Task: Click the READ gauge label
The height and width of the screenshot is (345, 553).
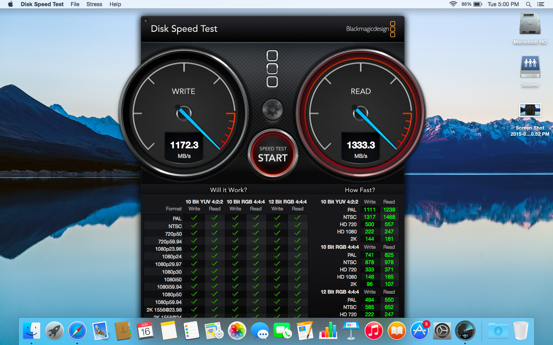Action: point(361,91)
